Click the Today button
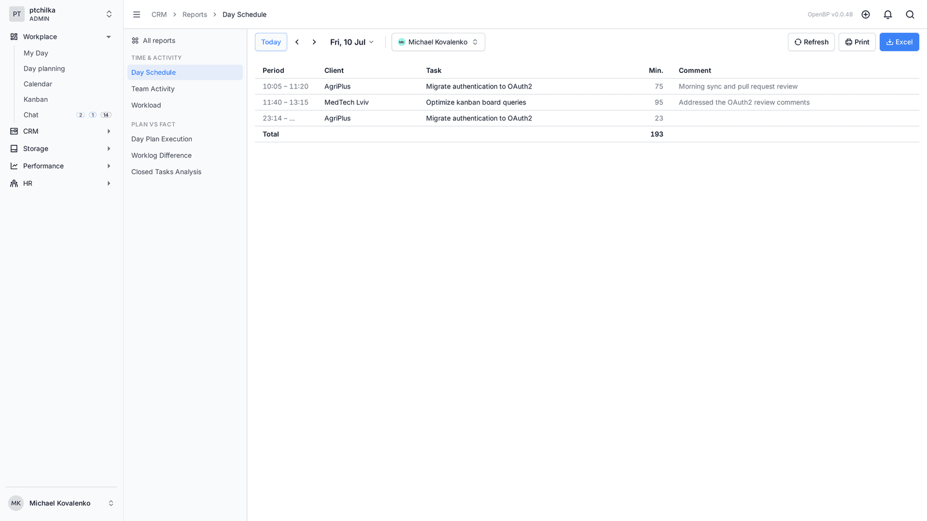The height and width of the screenshot is (521, 927). click(x=271, y=42)
